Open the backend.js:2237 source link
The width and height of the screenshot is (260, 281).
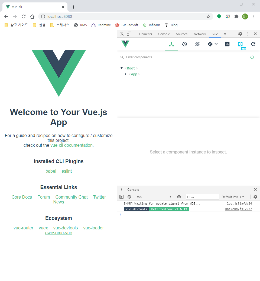pos(238,209)
